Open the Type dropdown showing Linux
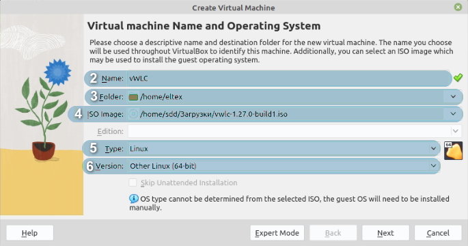The image size is (468, 246). pyautogui.click(x=284, y=149)
